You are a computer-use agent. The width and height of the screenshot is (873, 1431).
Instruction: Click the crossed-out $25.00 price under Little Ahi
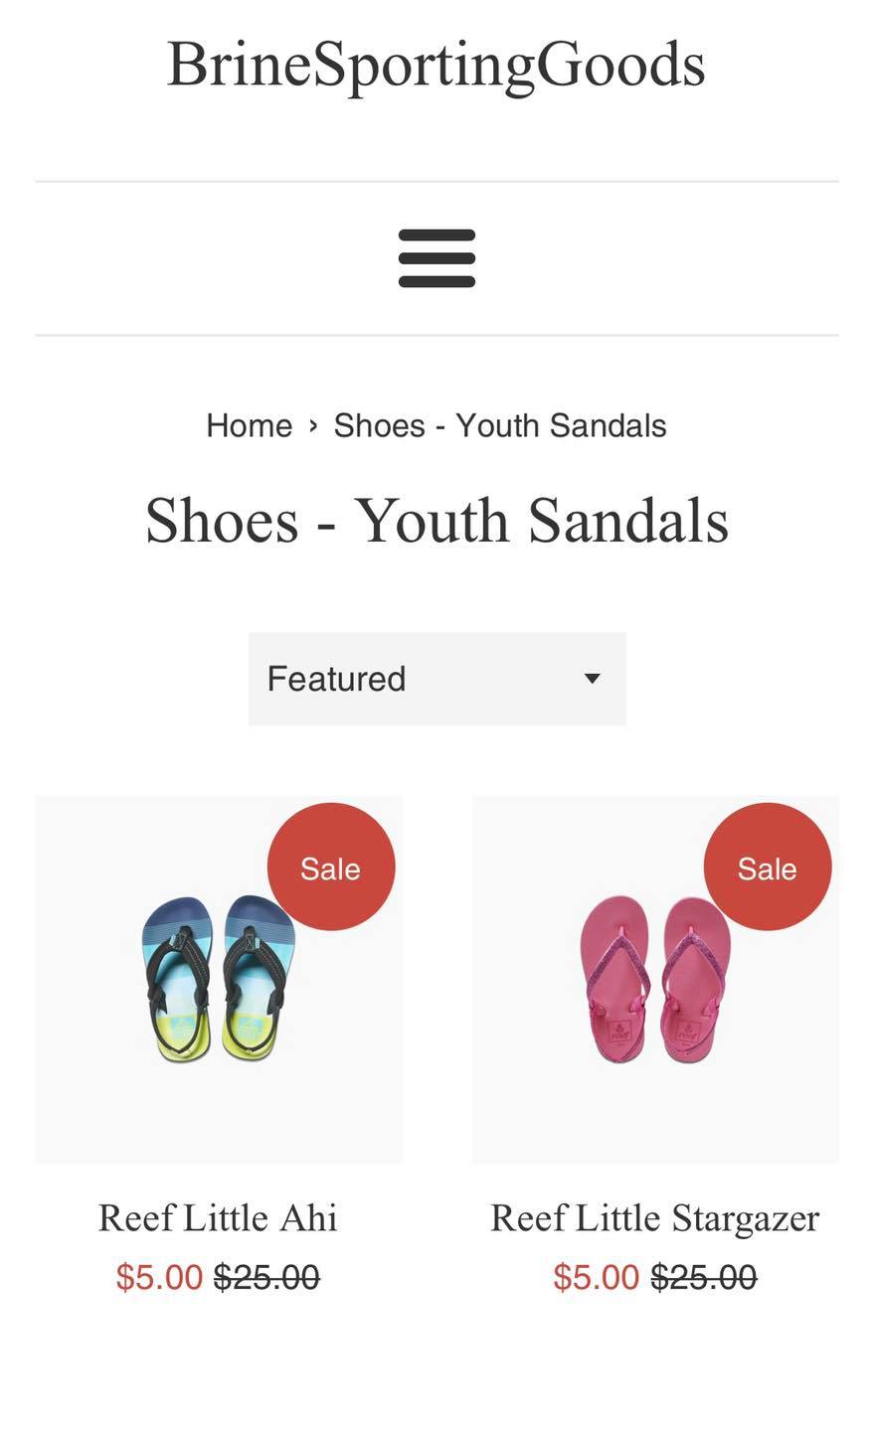pyautogui.click(x=266, y=1277)
